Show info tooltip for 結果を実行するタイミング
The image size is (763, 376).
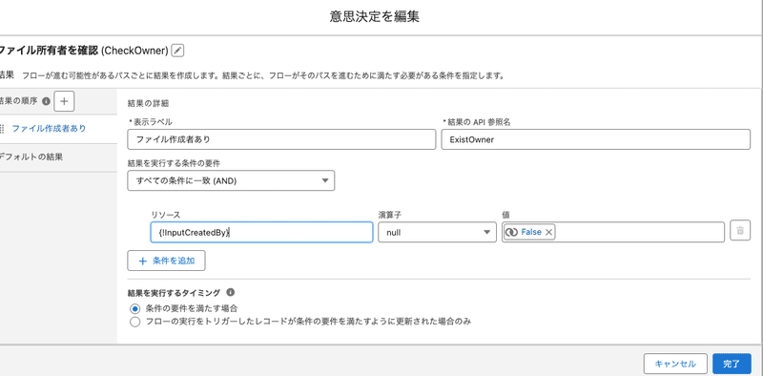(x=231, y=292)
